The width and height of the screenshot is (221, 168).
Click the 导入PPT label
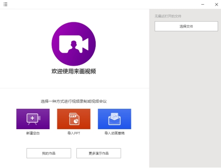[x=74, y=133]
